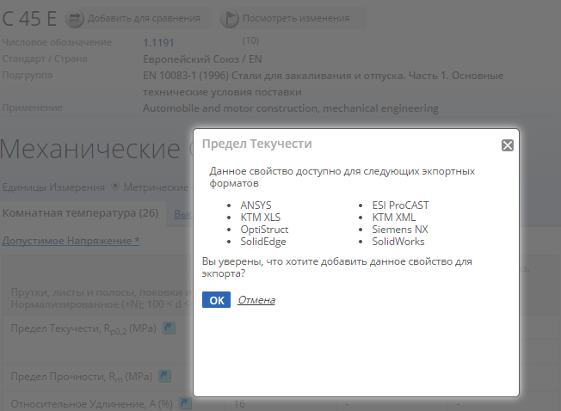This screenshot has height=411, width=561.
Task: Click the Предел Прочности, Rm (MPa) row label
Action: click(x=82, y=377)
